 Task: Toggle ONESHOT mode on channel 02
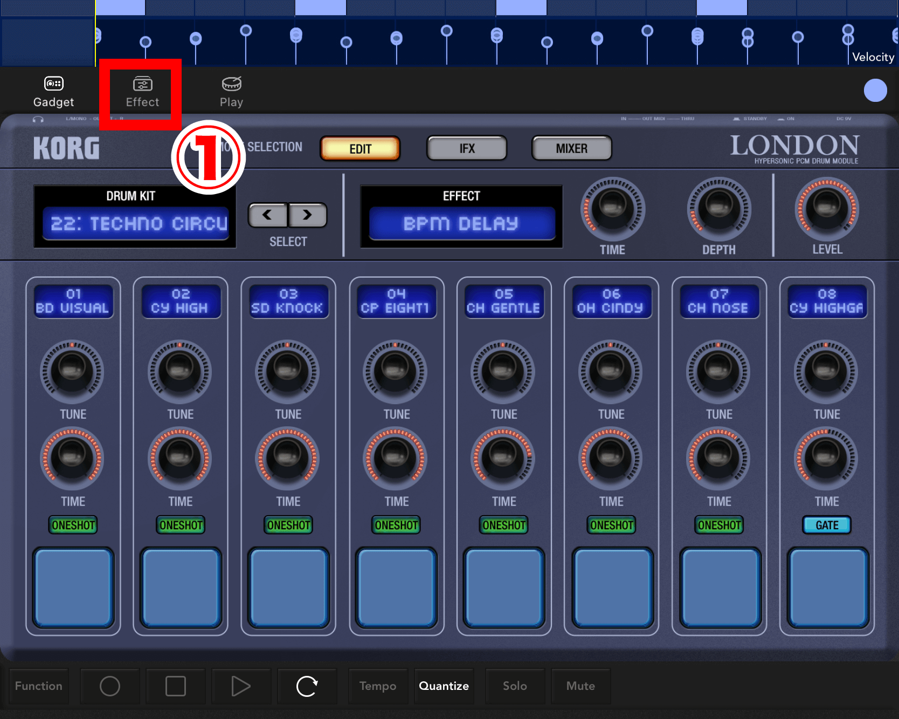181,525
